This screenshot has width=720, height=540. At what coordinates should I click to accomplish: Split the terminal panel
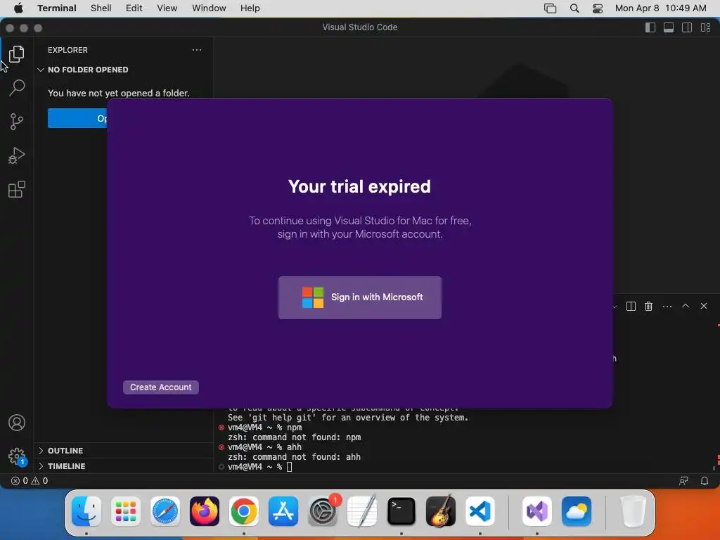click(x=631, y=307)
